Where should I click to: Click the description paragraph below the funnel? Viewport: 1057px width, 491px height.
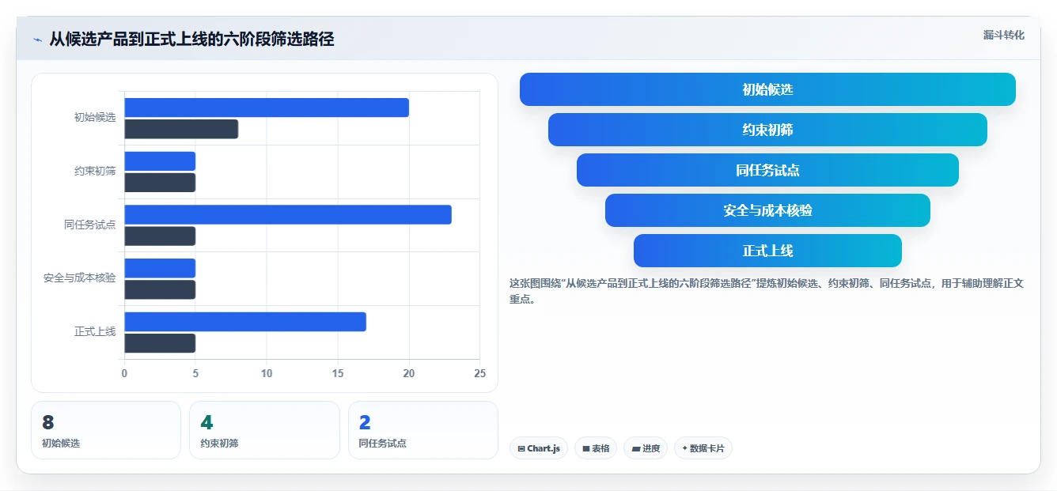point(767,291)
